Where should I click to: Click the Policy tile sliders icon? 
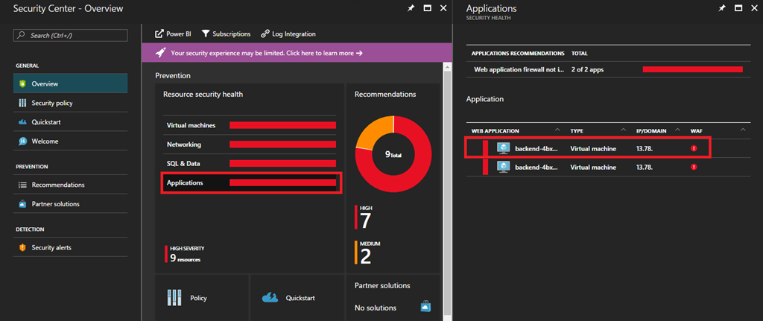(x=174, y=298)
